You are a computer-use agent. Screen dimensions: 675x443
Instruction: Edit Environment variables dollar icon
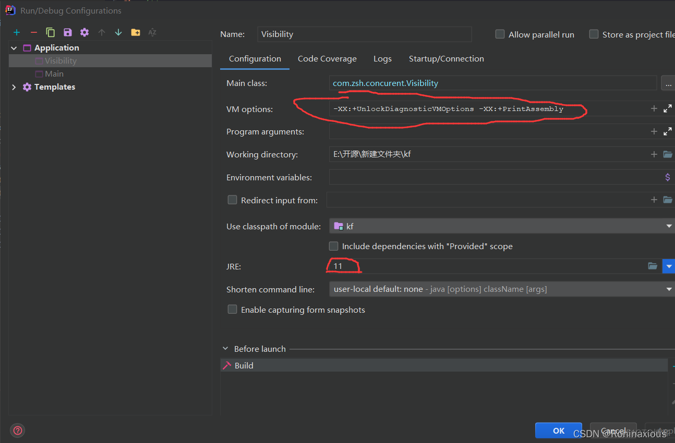click(668, 177)
